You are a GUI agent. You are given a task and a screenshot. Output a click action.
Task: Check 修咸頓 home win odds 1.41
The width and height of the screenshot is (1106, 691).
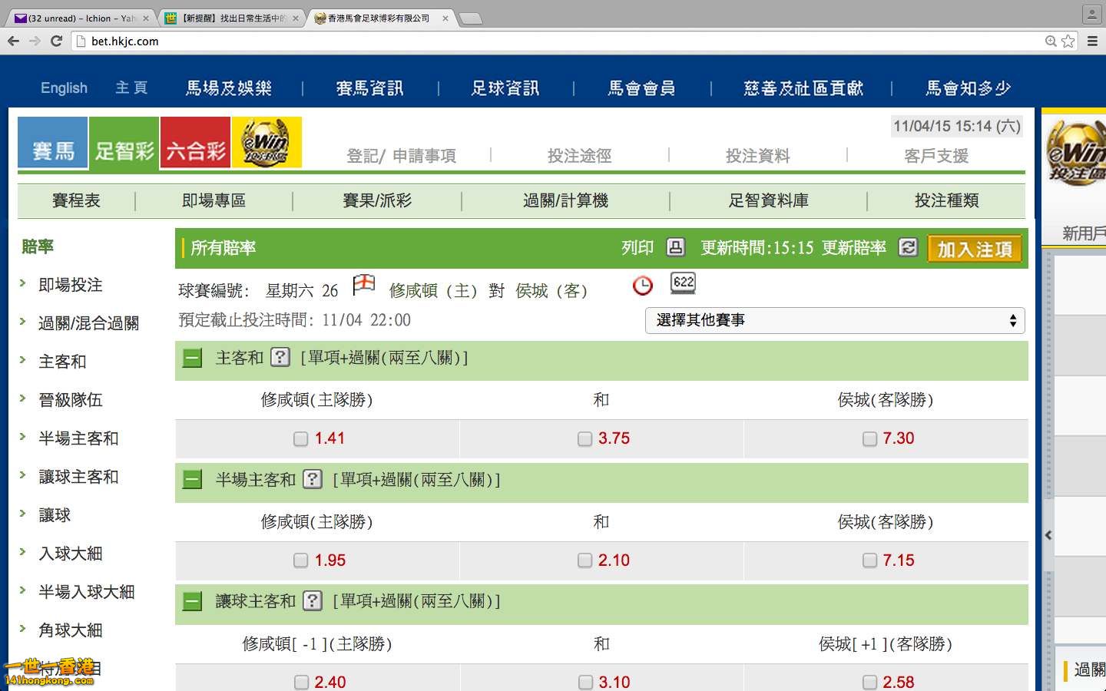[300, 438]
